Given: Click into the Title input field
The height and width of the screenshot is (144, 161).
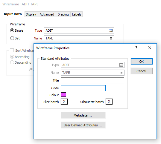Looking at the screenshot, I should (x=92, y=80).
